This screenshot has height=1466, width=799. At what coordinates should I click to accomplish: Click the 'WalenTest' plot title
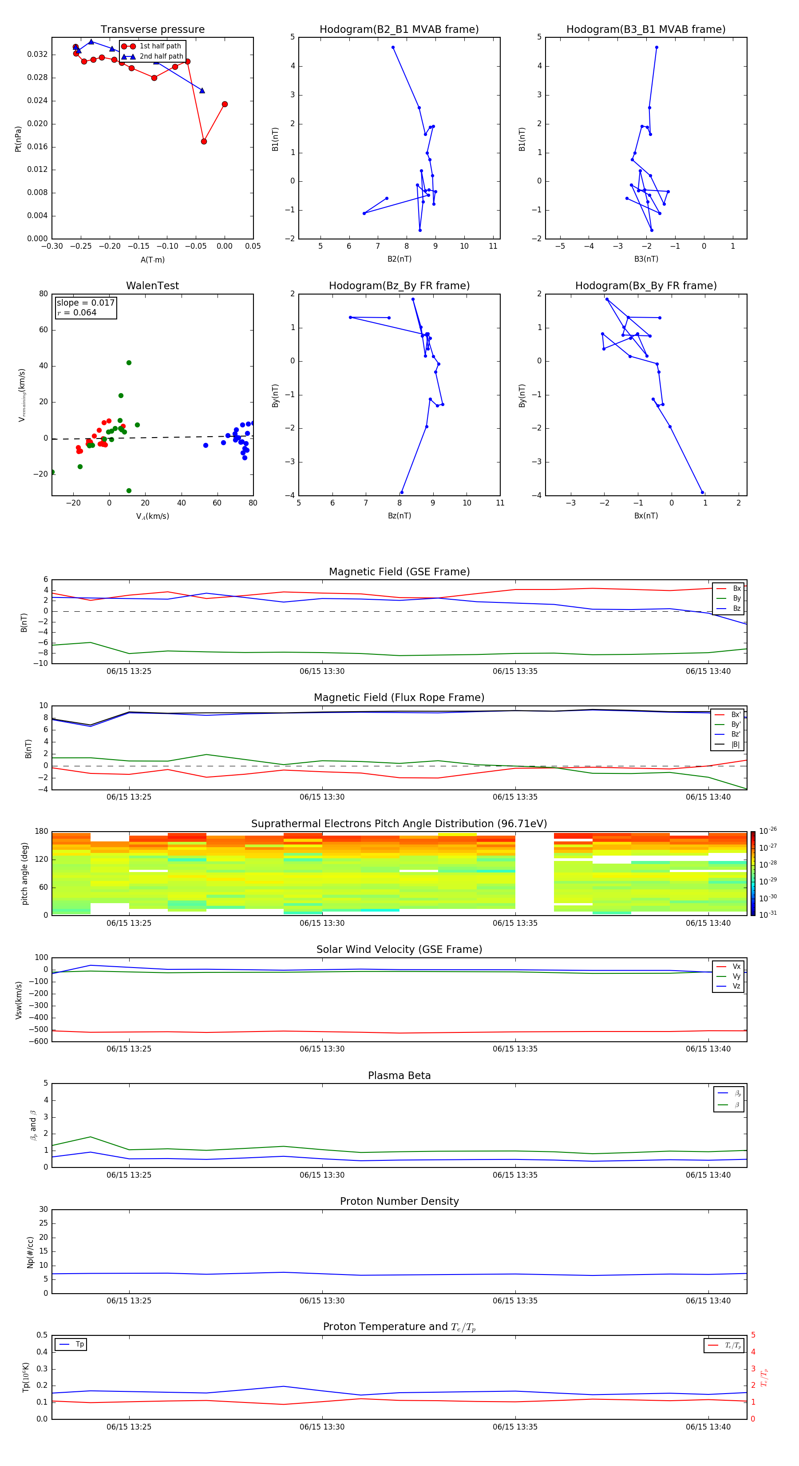pyautogui.click(x=152, y=286)
